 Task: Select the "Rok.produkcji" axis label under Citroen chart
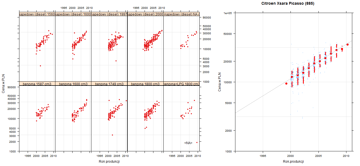tap(293, 162)
